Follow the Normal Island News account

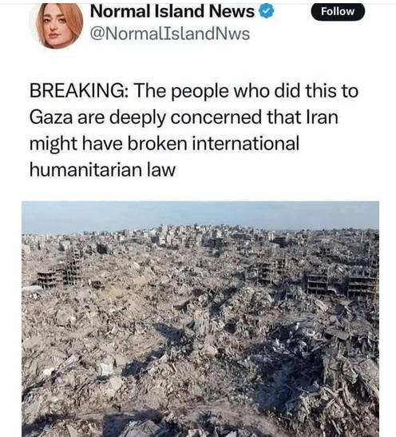pos(338,11)
